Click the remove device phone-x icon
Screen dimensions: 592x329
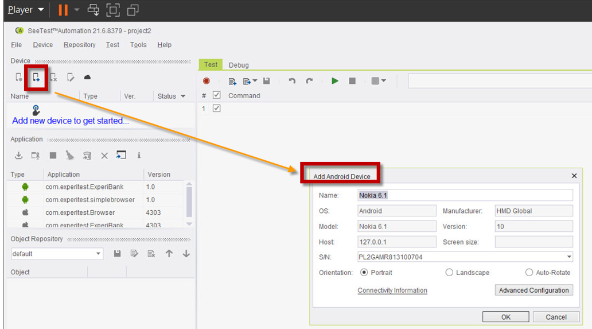point(53,78)
